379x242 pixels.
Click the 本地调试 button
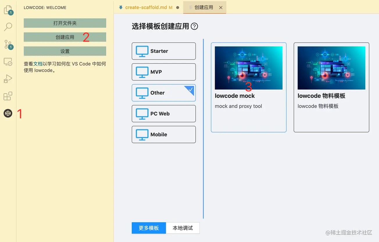coord(183,228)
